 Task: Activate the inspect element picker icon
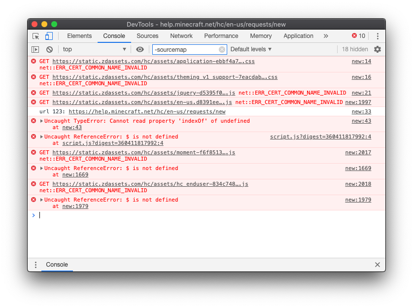coord(36,36)
